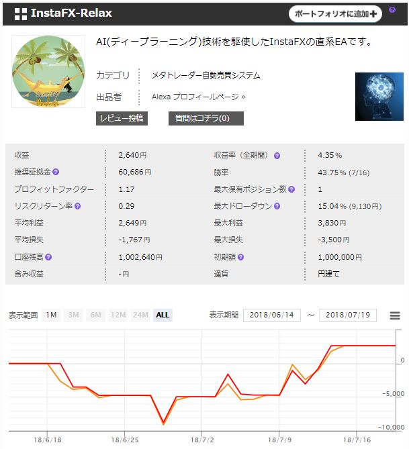
Task: Click end date field 2018/07/19
Action: point(348,315)
